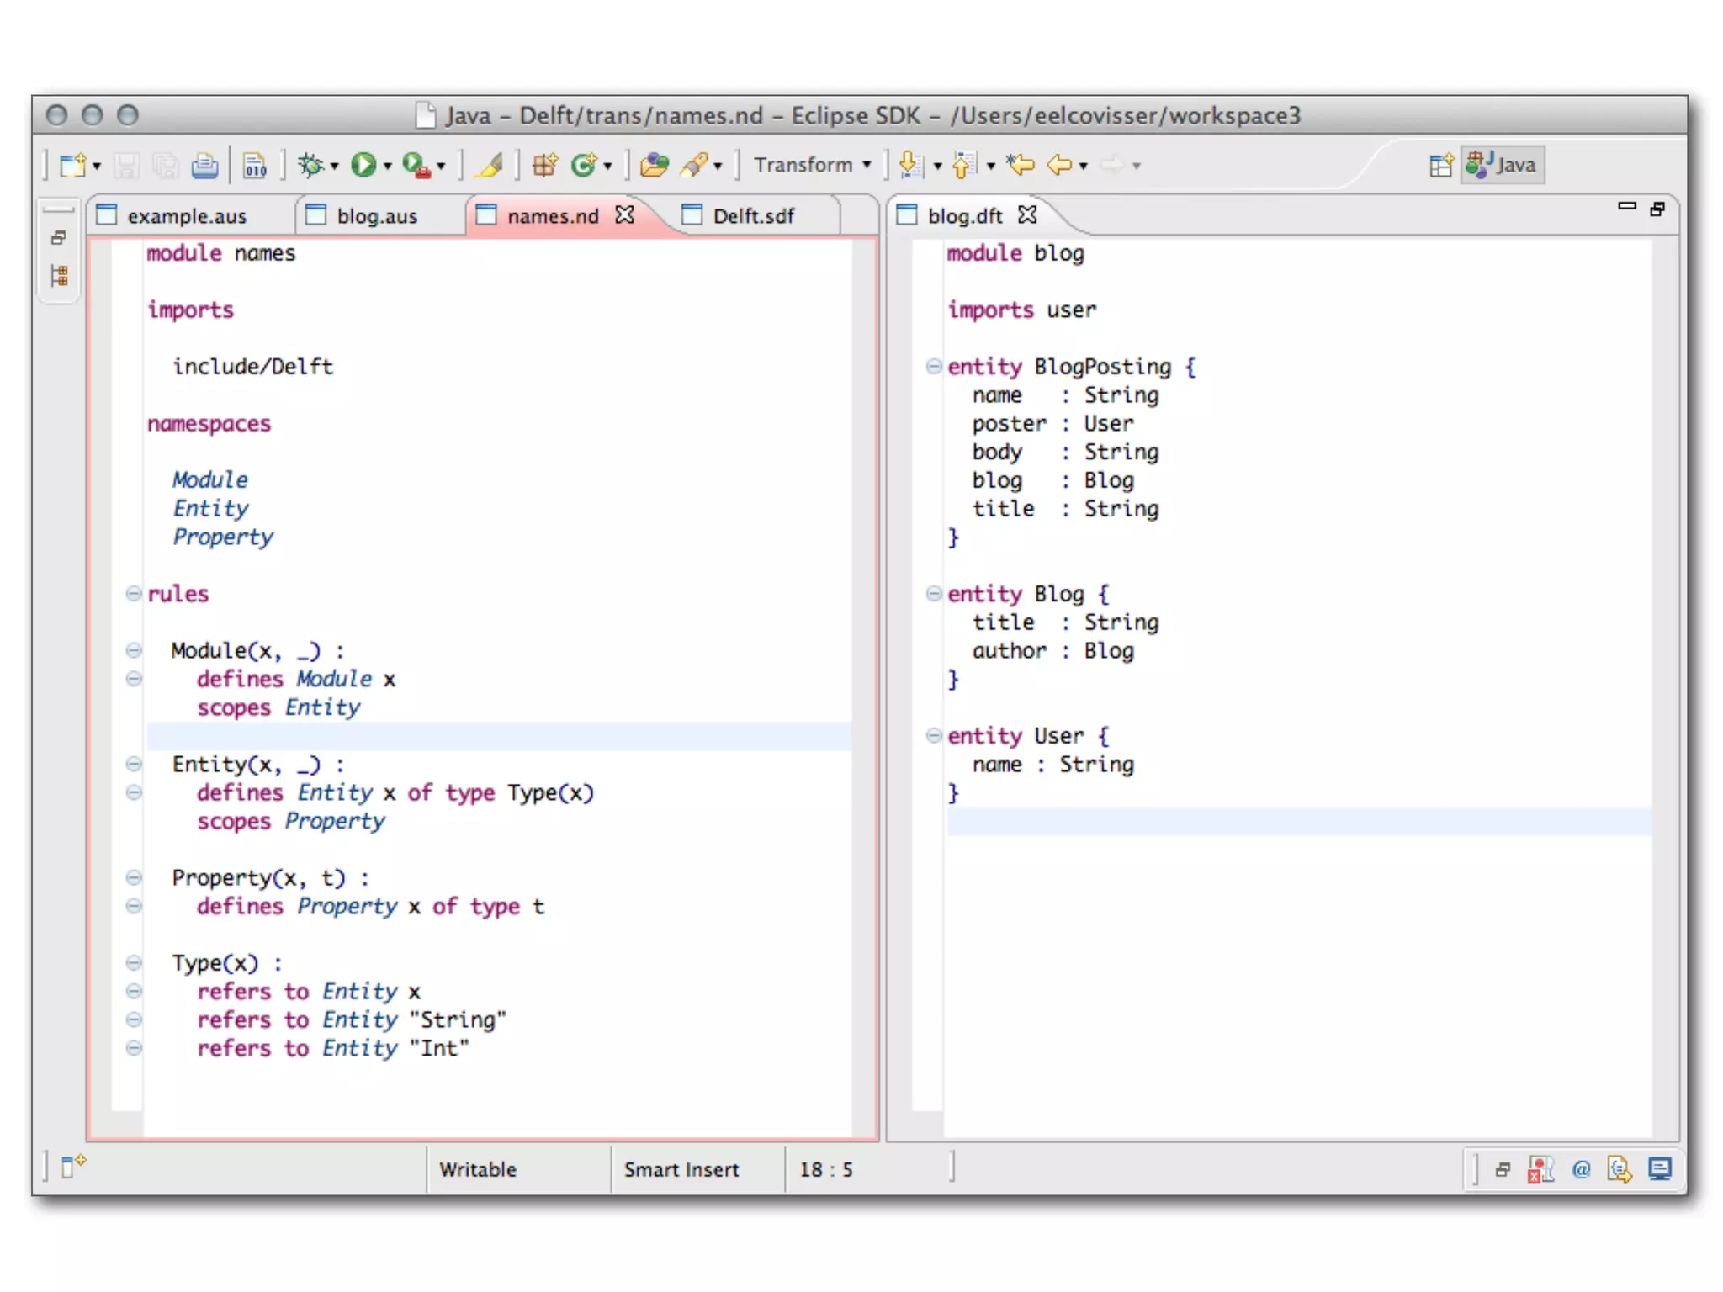
Task: Click the Open Type folder icon
Action: (x=654, y=165)
